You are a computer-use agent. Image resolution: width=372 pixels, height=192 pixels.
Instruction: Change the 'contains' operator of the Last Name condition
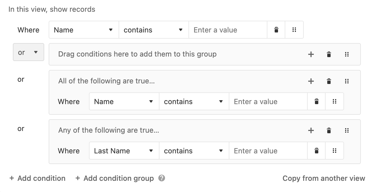pyautogui.click(x=194, y=151)
